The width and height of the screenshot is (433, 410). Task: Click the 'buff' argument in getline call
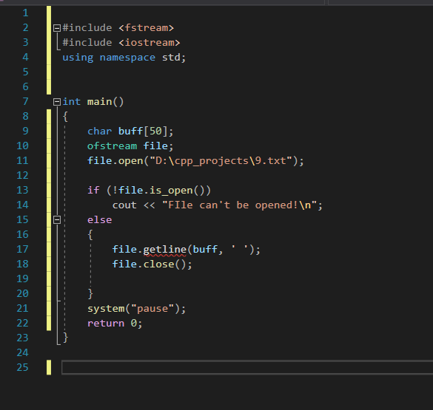(205, 250)
